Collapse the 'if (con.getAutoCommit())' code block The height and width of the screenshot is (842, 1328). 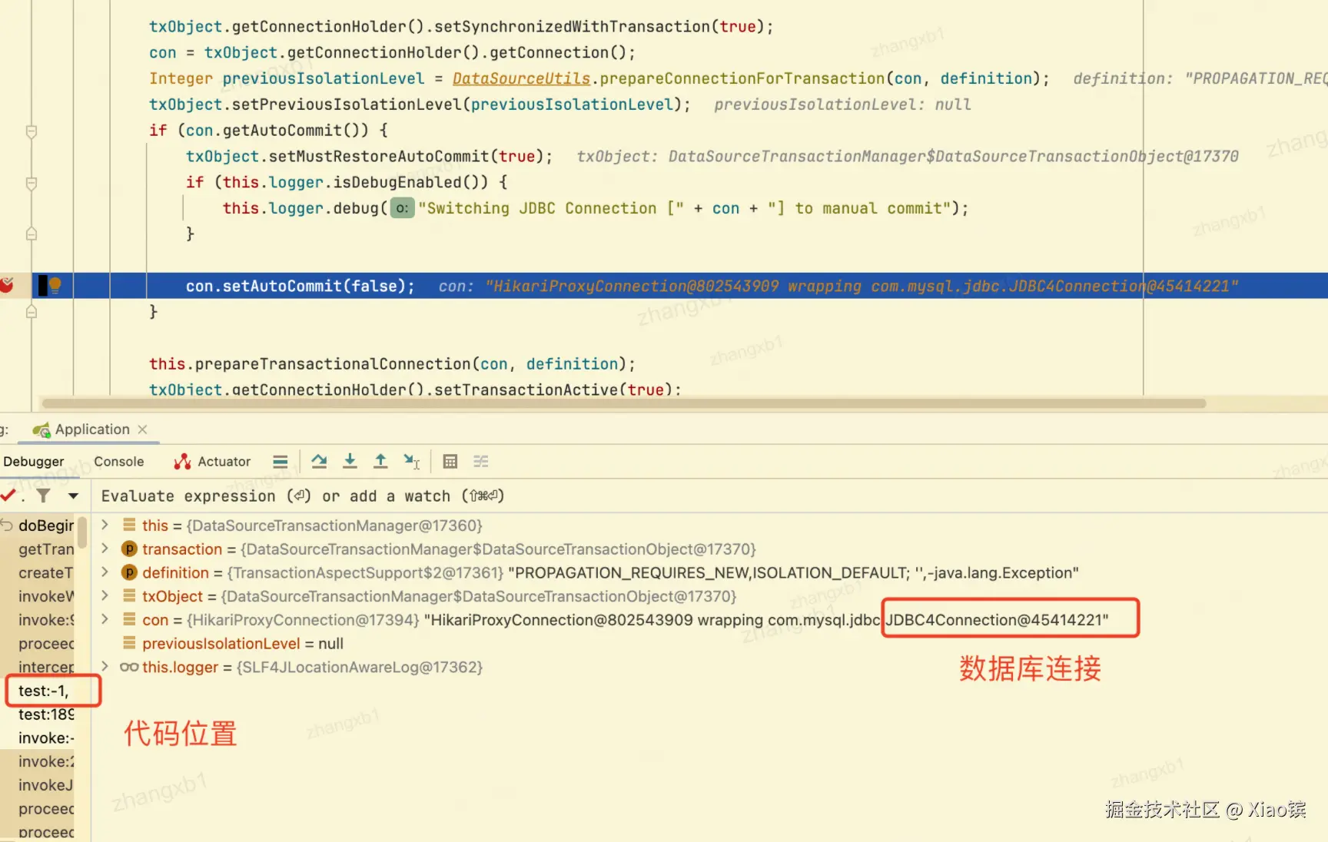[32, 131]
